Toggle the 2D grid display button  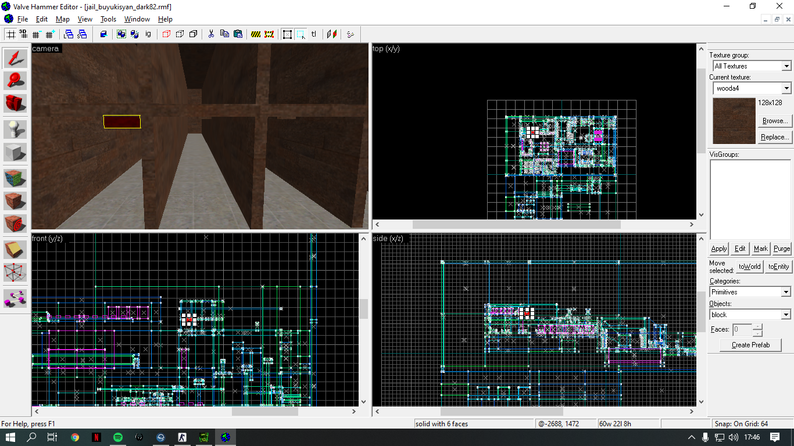tap(10, 34)
